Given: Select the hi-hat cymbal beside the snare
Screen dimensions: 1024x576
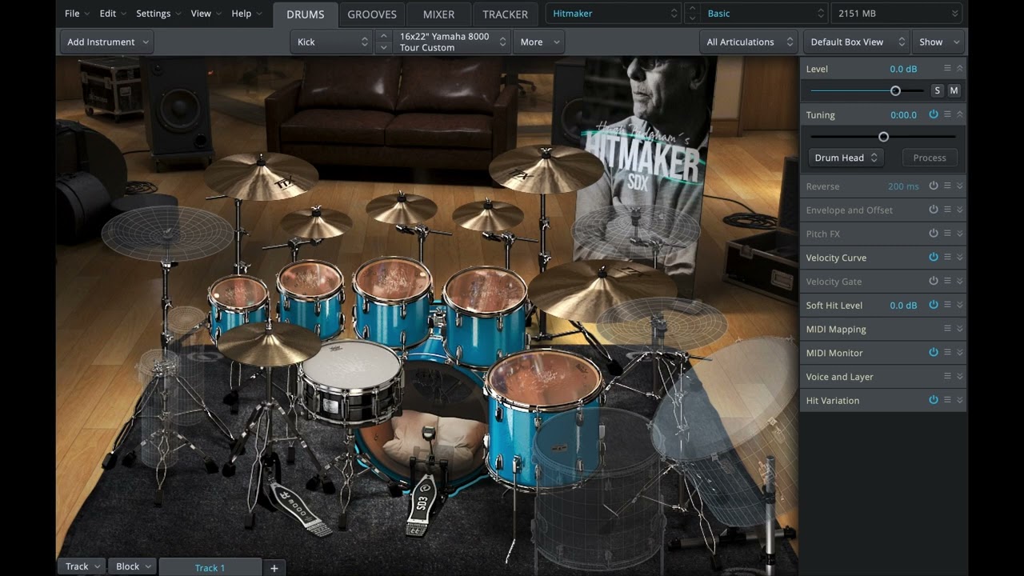Looking at the screenshot, I should click(269, 342).
